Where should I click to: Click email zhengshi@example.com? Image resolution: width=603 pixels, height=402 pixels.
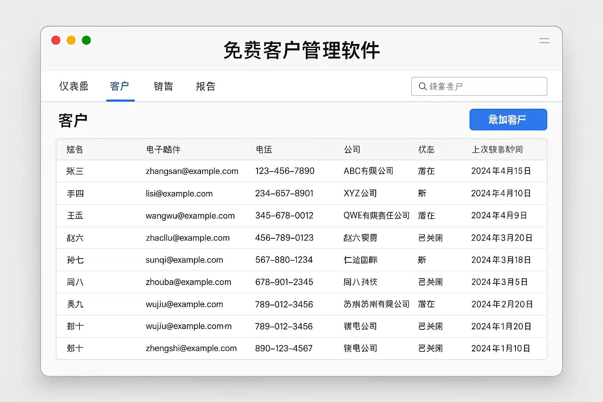pos(191,348)
